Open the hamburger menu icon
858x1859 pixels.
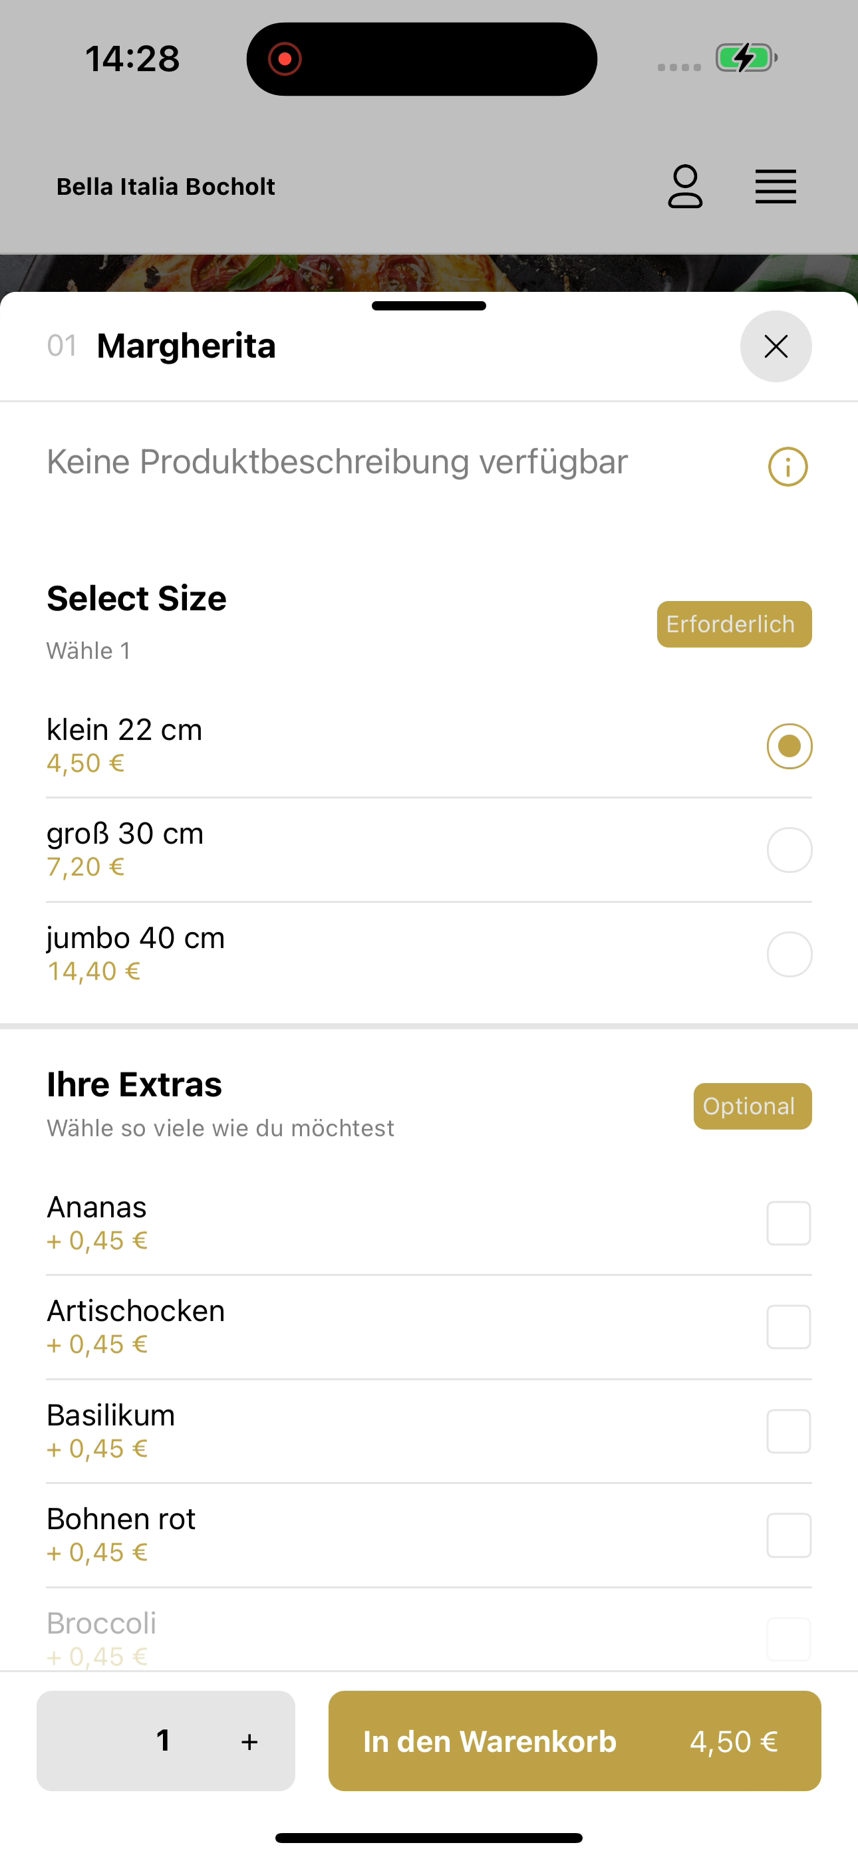(x=776, y=187)
